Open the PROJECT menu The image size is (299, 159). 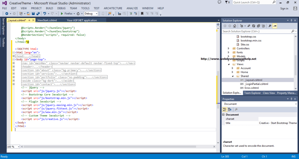[x=36, y=8]
